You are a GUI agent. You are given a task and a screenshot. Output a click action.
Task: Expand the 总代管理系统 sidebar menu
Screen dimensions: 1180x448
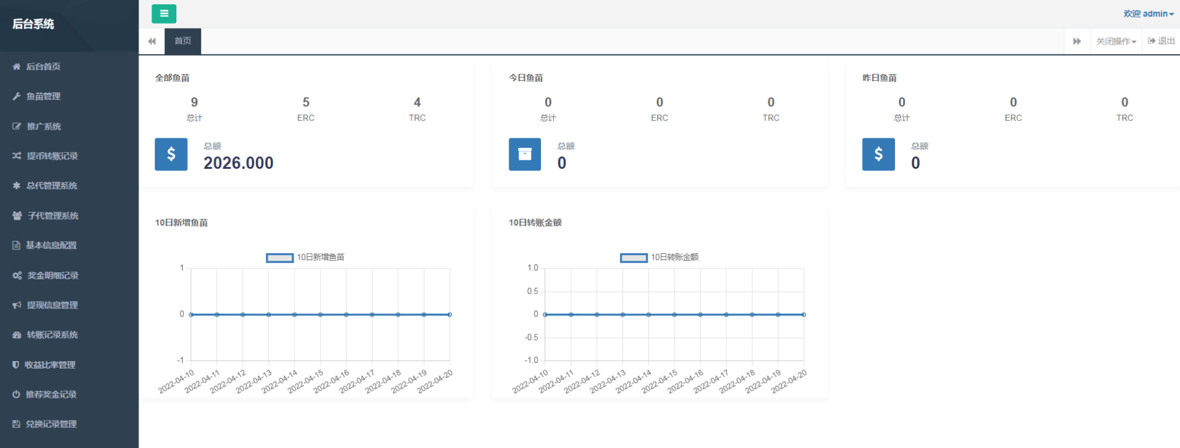(52, 186)
